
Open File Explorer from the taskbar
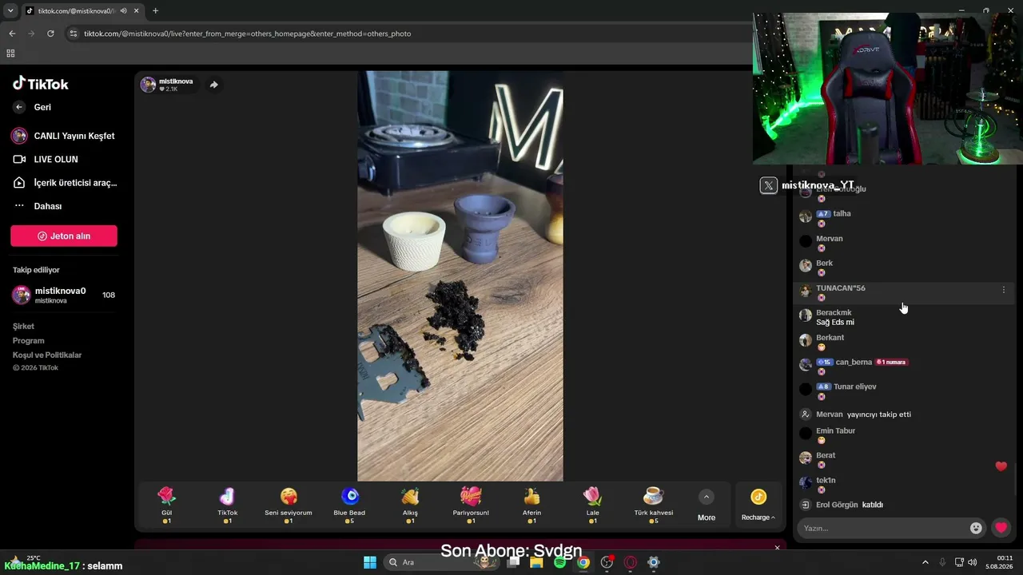[536, 562]
